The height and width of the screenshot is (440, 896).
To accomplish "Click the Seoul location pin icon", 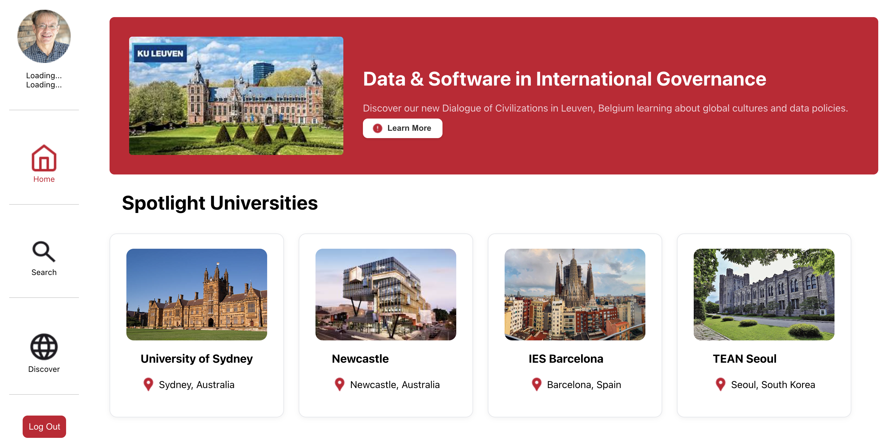I will tap(720, 384).
